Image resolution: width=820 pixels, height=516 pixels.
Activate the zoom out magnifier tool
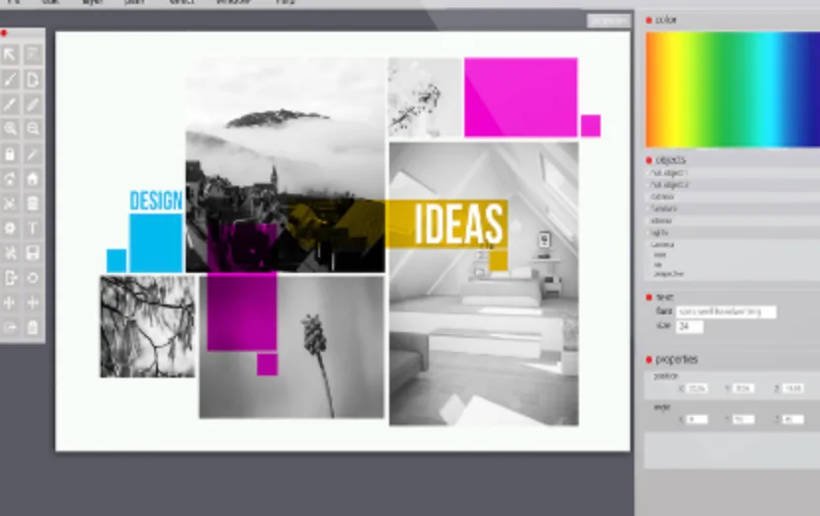pyautogui.click(x=33, y=129)
